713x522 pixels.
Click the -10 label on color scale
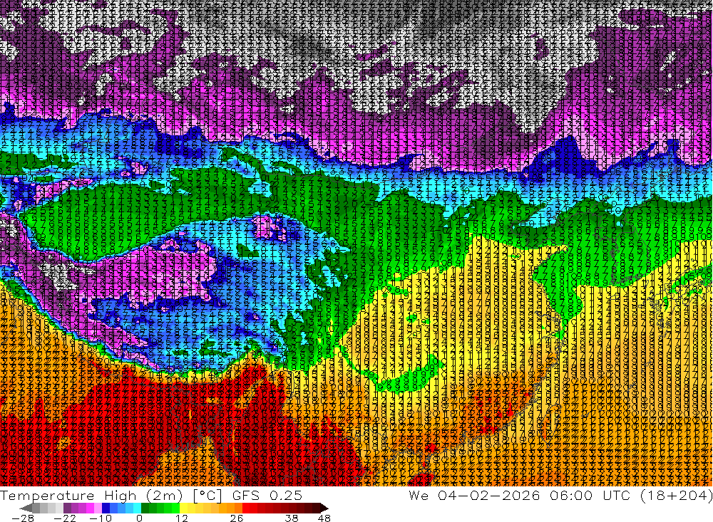pos(101,518)
